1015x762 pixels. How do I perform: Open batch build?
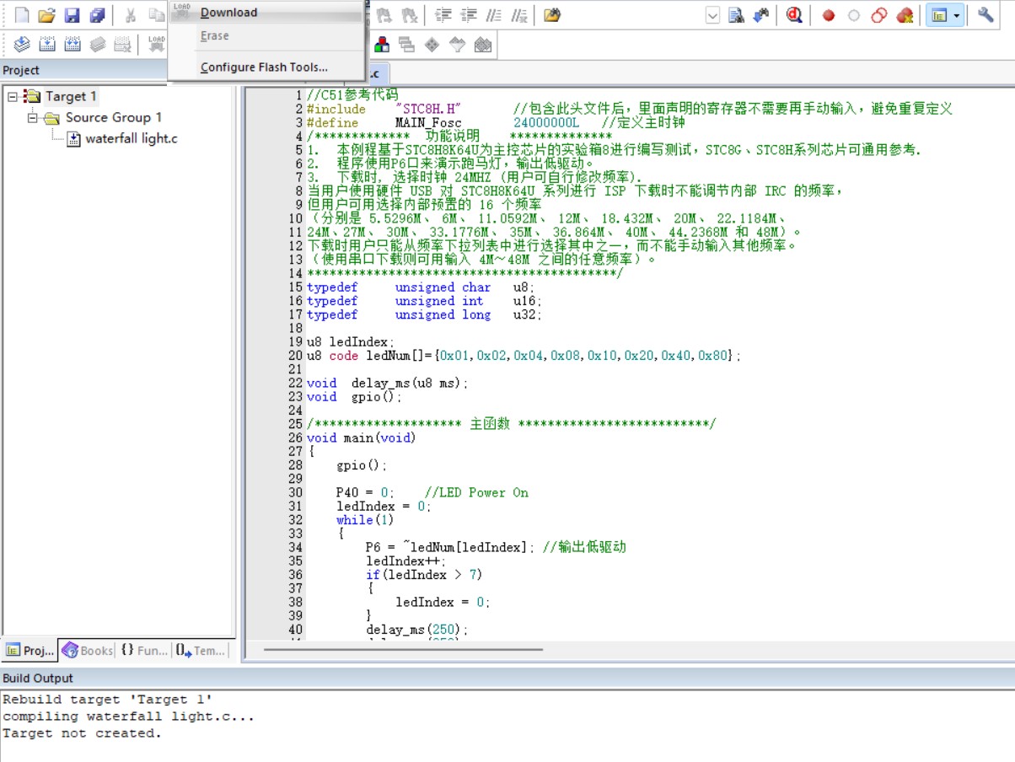click(98, 44)
